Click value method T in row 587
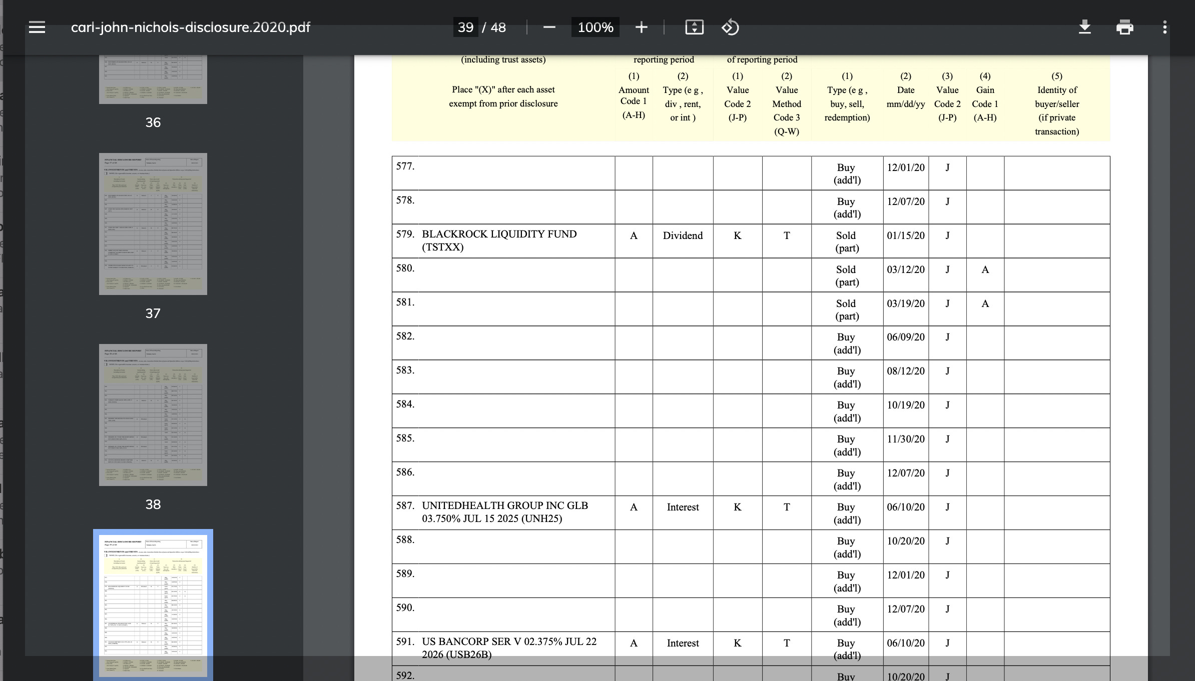 tap(787, 507)
